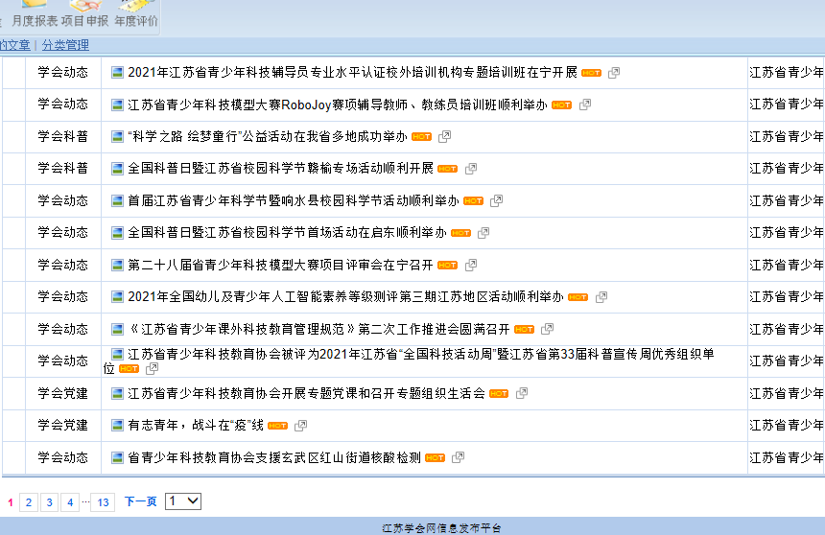Click the image icon before 第二十八届省青少年科技模型大赛 article

click(117, 266)
